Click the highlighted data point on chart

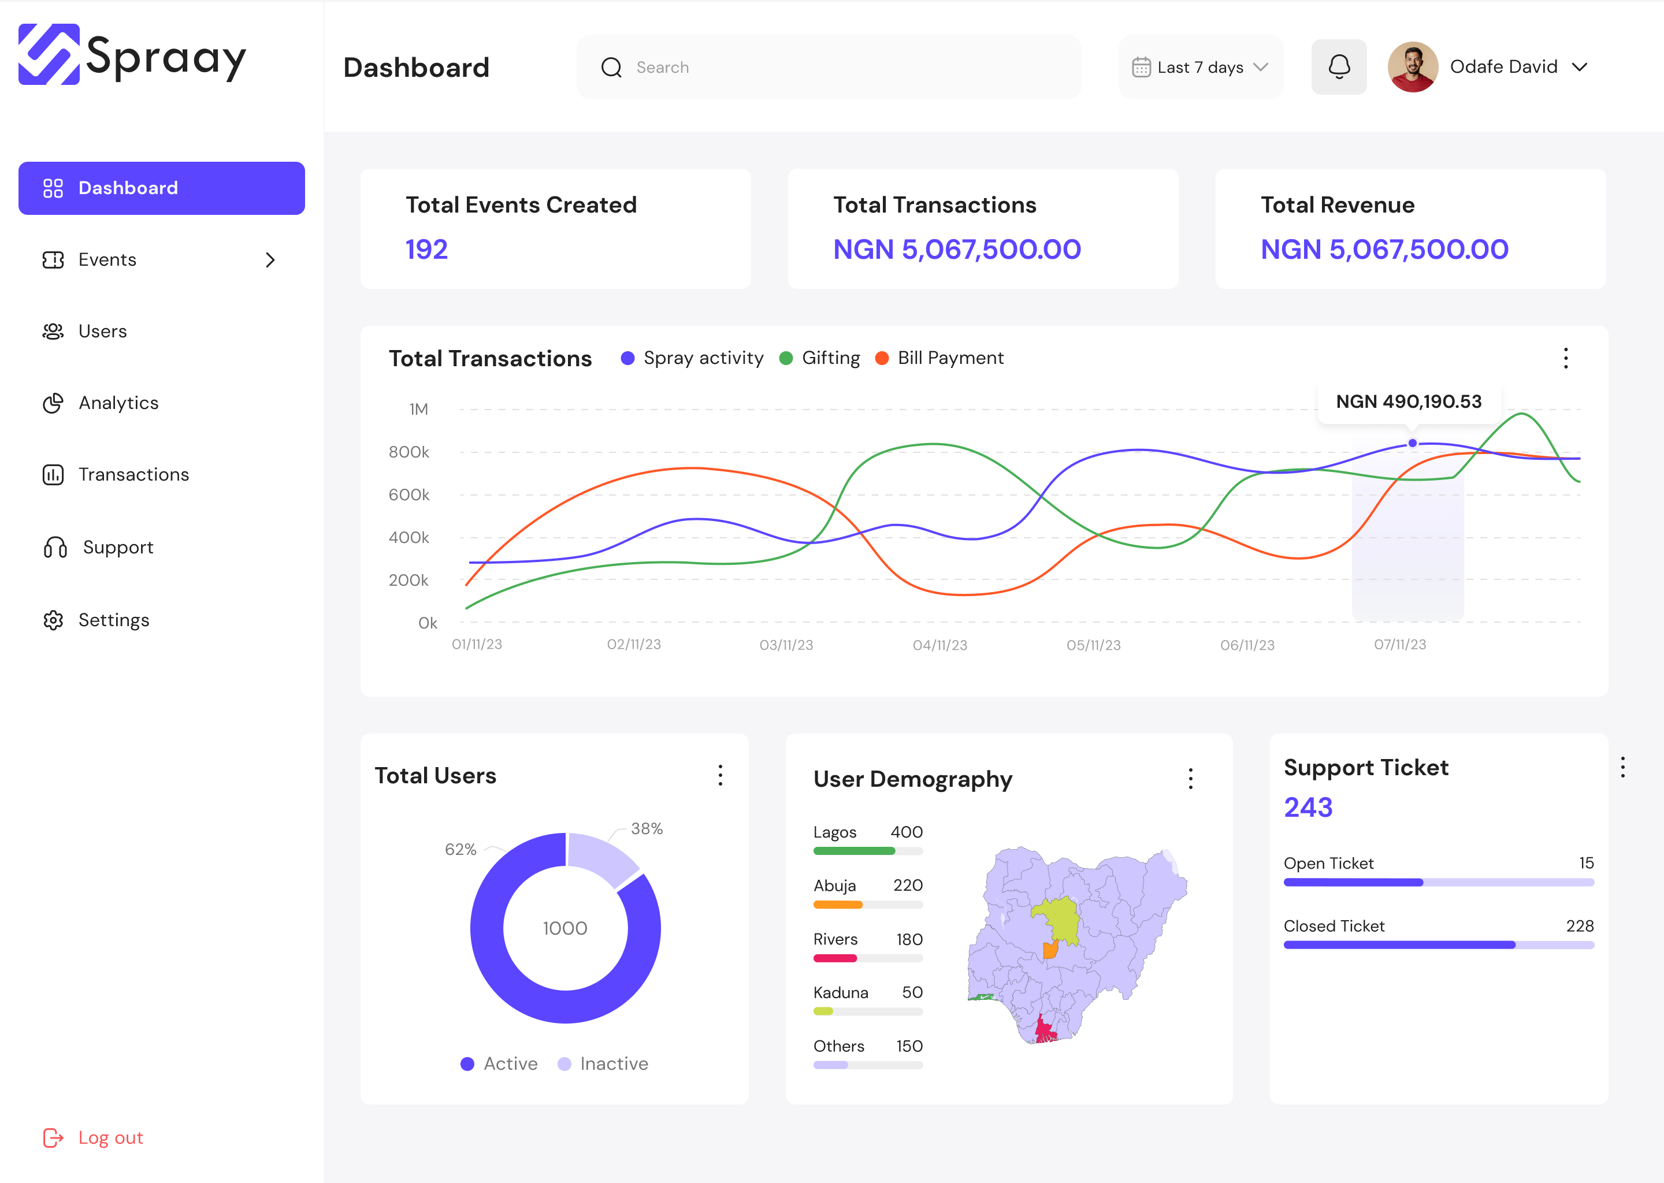click(1413, 443)
